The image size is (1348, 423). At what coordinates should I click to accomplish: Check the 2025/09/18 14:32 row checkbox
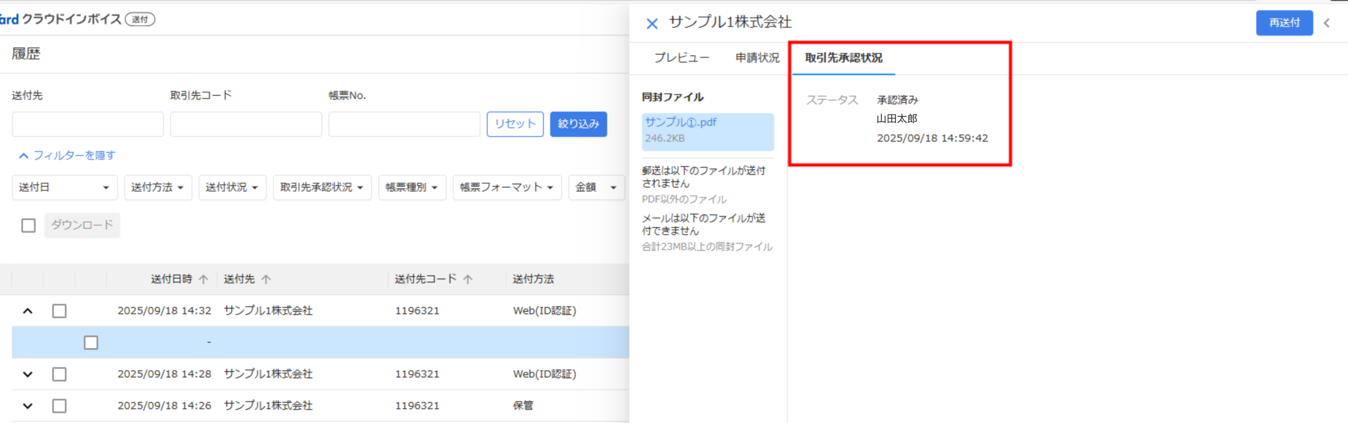point(60,311)
